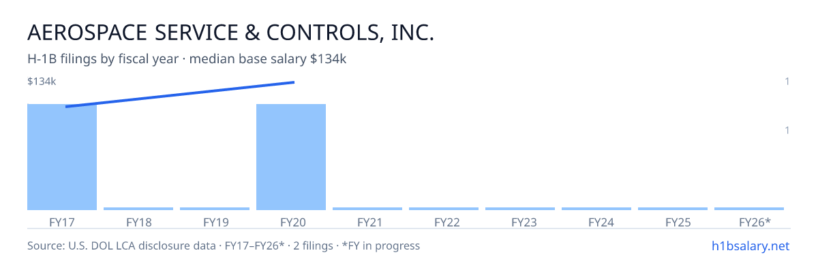The image size is (818, 272).
Task: Click the H-1B filings subtitle text
Action: point(187,59)
